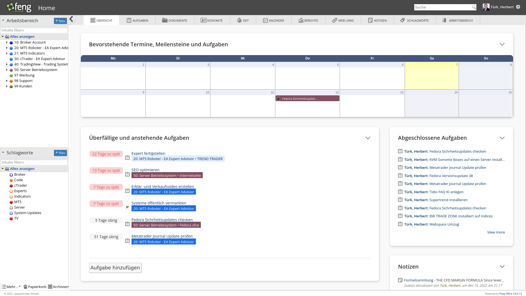
Task: Open Archiviert archive icon
Action: [50, 287]
